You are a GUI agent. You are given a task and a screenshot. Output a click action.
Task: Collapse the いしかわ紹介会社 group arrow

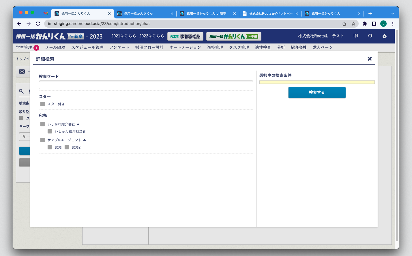(78, 124)
